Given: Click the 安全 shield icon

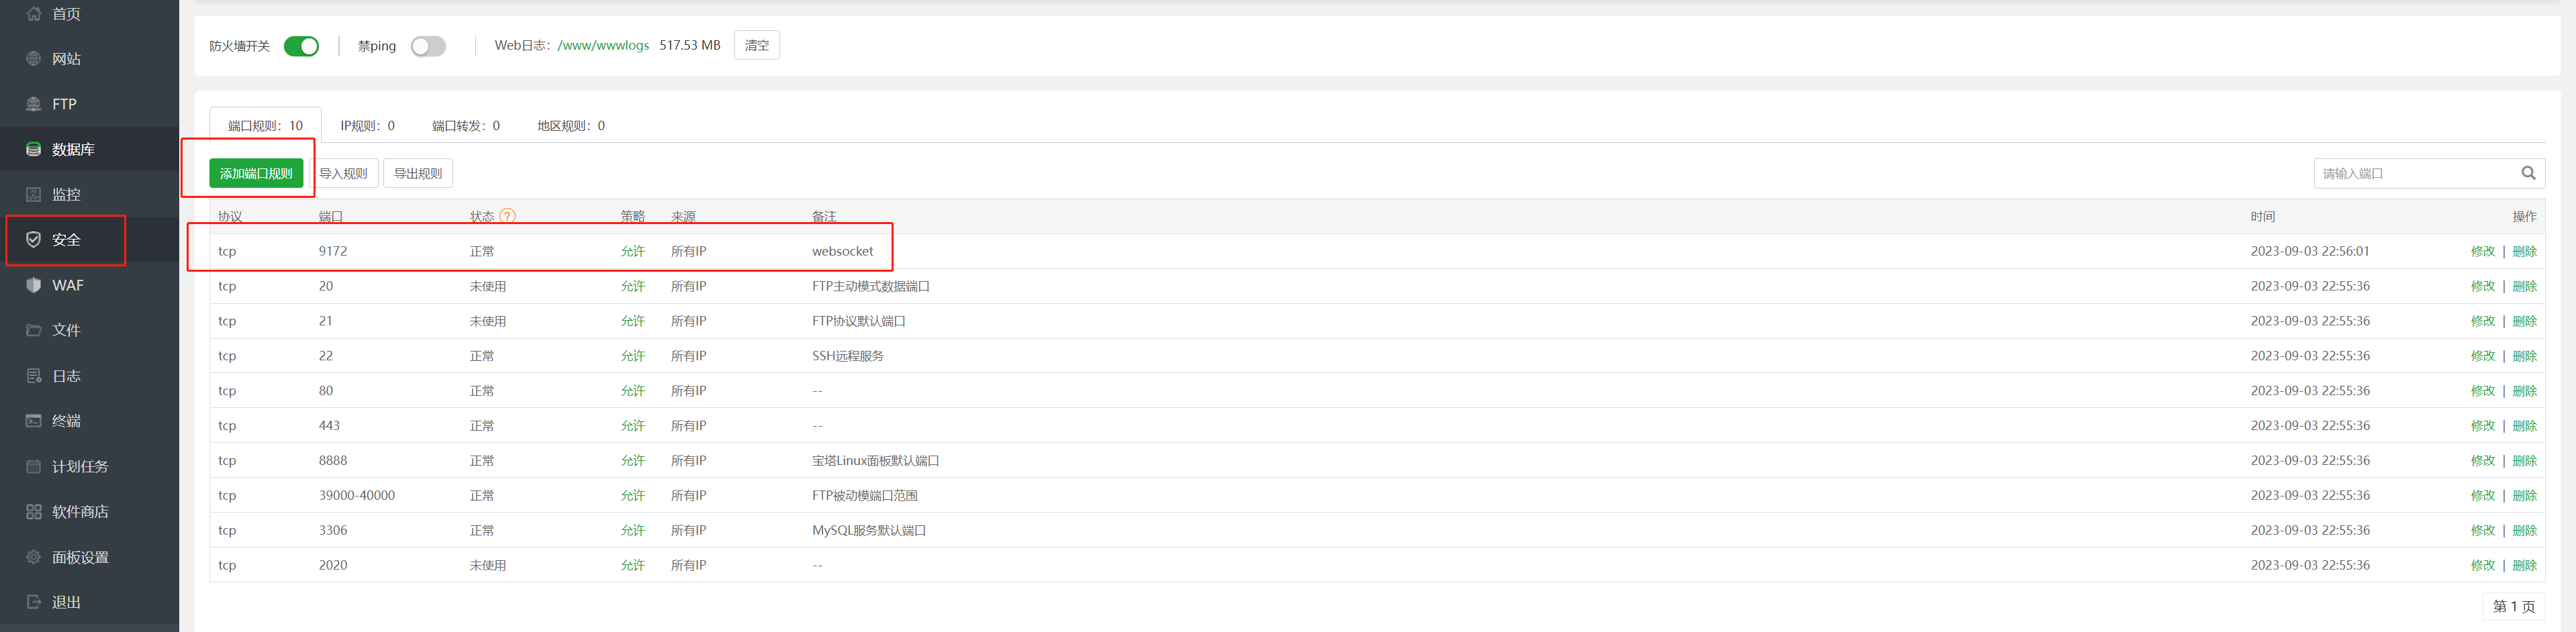Looking at the screenshot, I should [x=33, y=240].
